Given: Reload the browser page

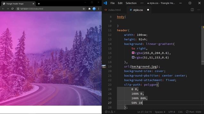Looking at the screenshot, I should tap(12, 9).
